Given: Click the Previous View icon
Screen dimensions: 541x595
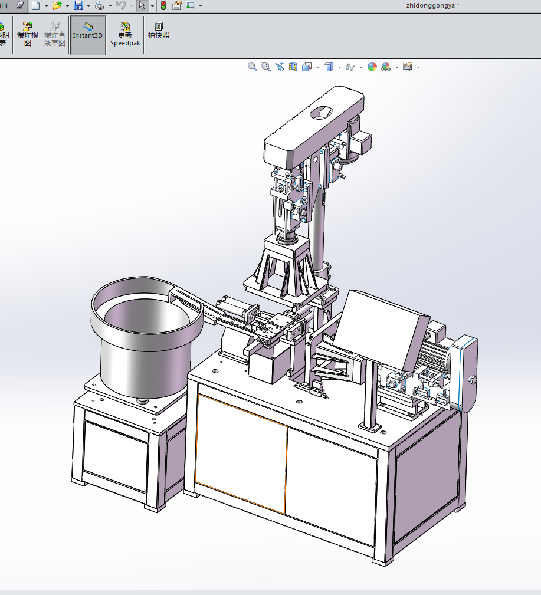Looking at the screenshot, I should coord(280,67).
